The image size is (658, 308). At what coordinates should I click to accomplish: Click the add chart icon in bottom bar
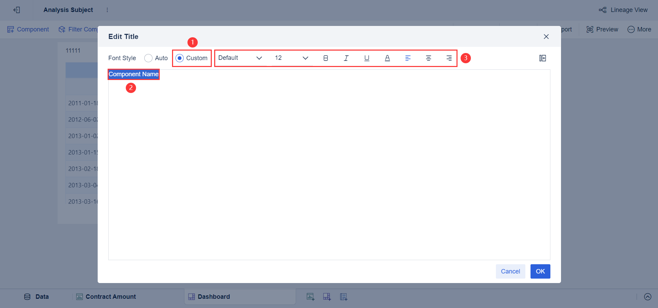[x=310, y=297]
